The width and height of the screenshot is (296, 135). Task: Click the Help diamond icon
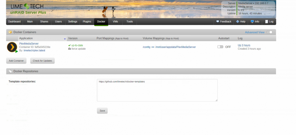coord(237,22)
